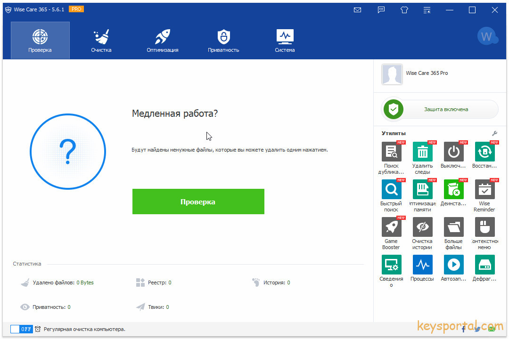Toggle the regular cleanup OFF switch

(x=21, y=329)
